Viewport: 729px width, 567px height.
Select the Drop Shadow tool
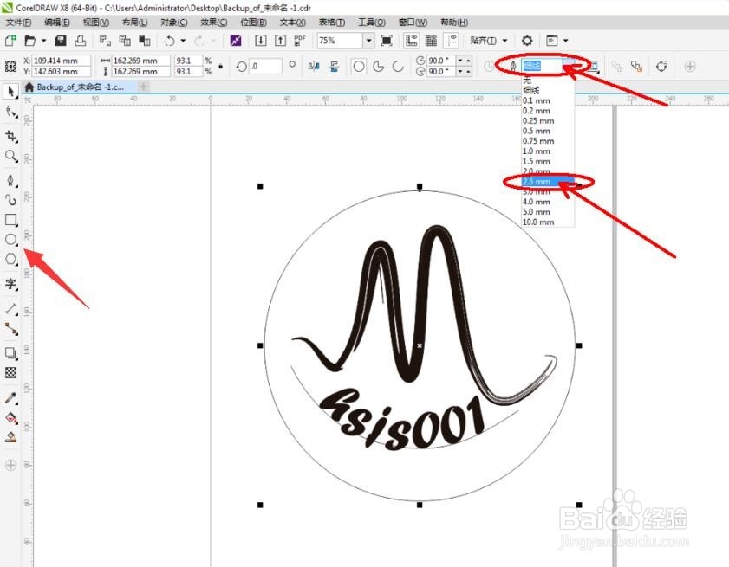(x=11, y=353)
